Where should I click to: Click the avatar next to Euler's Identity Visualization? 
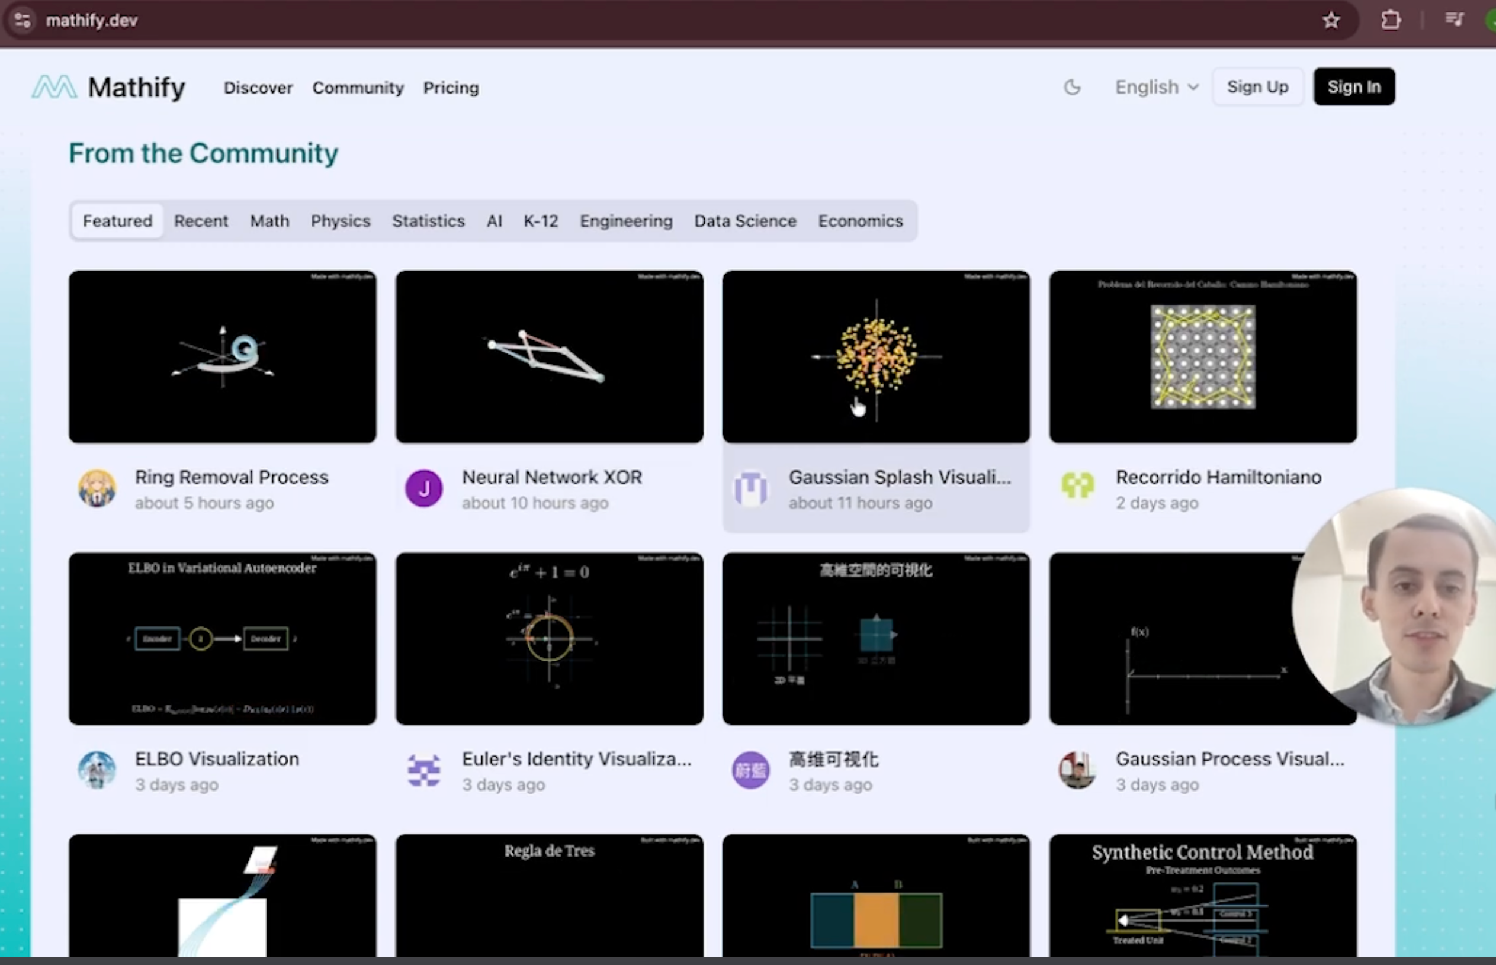[x=423, y=770]
